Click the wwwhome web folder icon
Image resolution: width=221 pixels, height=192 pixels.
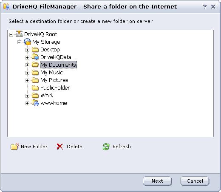pos(35,103)
